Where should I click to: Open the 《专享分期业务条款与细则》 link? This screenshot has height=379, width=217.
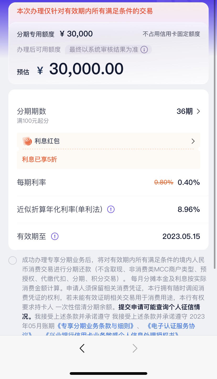tap(95, 326)
